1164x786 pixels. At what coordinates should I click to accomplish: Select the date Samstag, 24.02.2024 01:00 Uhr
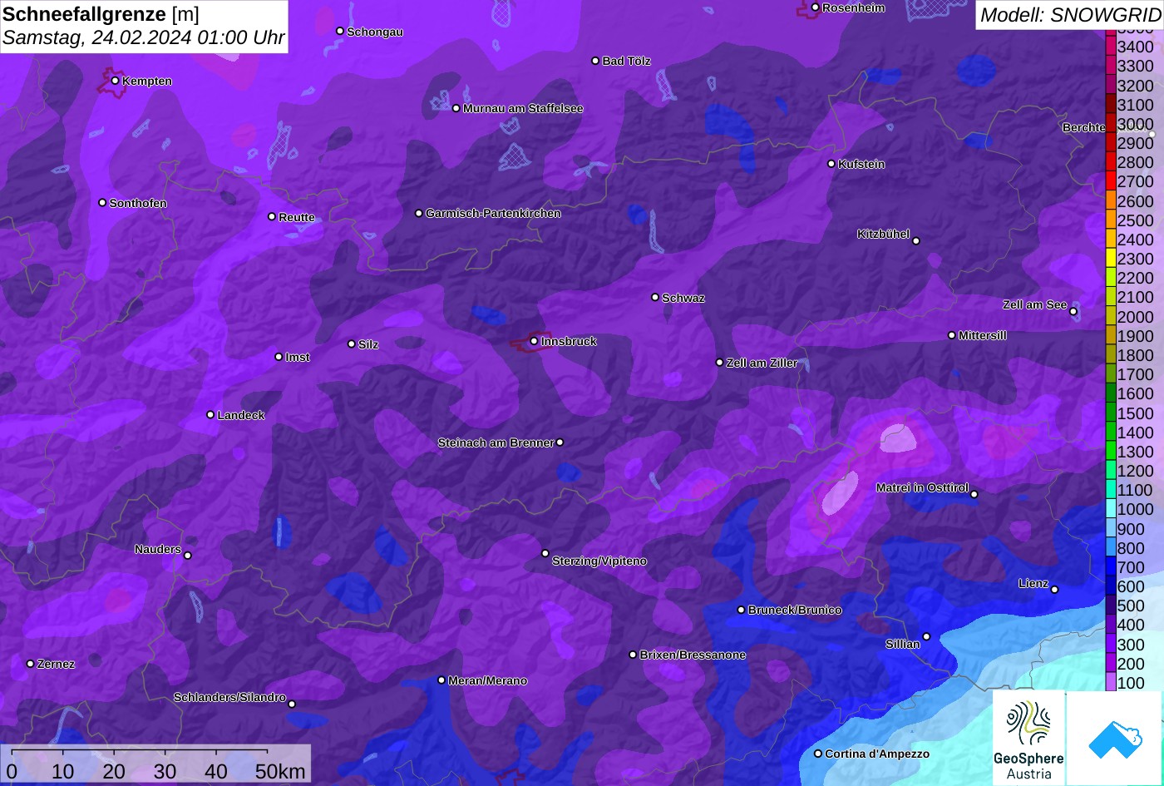144,37
